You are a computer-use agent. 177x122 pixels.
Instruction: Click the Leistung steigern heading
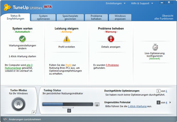(x=67, y=28)
